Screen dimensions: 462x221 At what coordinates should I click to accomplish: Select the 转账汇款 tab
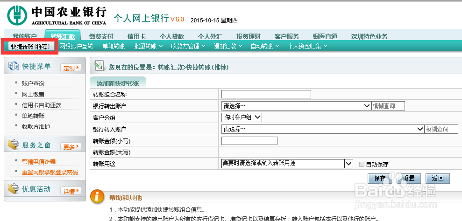click(63, 36)
